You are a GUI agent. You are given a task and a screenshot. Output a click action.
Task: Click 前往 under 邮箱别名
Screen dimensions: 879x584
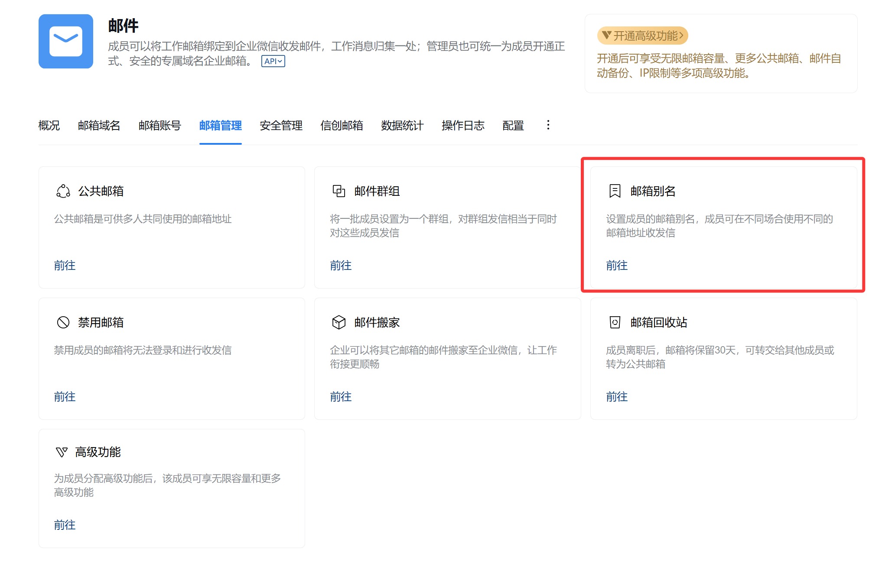616,266
